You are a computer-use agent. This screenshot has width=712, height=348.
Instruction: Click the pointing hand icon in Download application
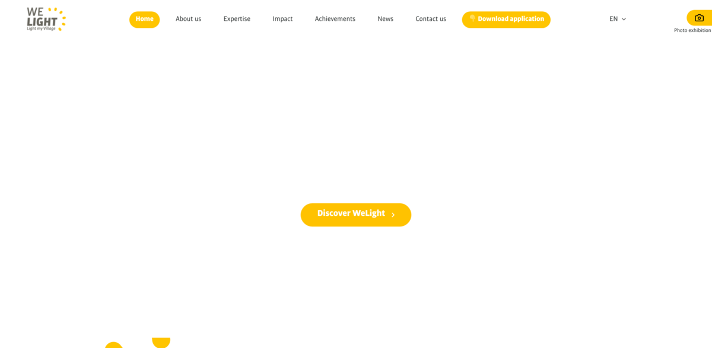click(x=472, y=19)
